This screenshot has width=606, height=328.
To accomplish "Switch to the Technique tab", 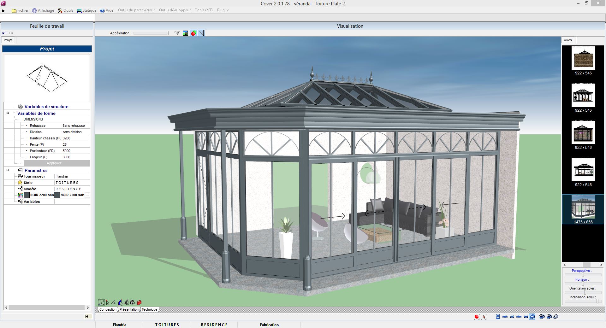I will 149,309.
